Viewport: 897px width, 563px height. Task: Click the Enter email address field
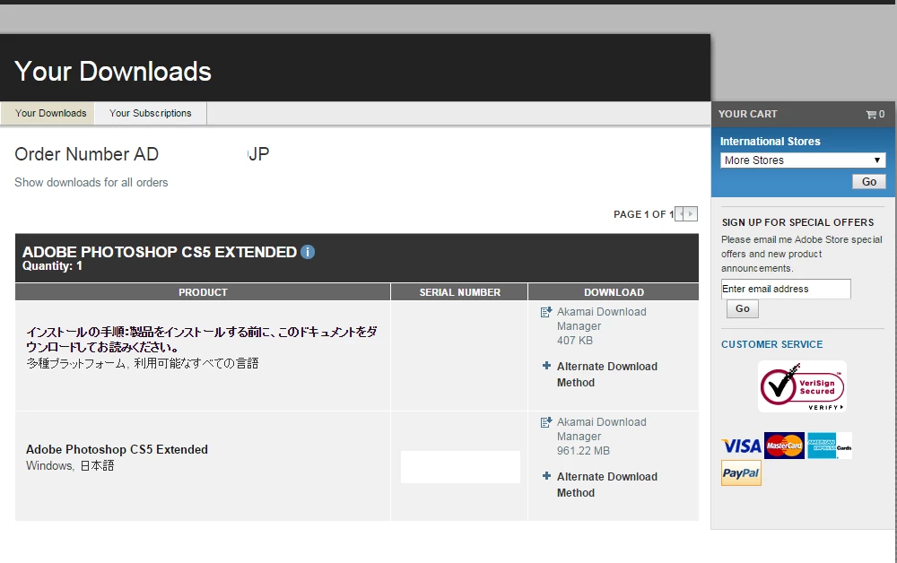click(x=786, y=290)
